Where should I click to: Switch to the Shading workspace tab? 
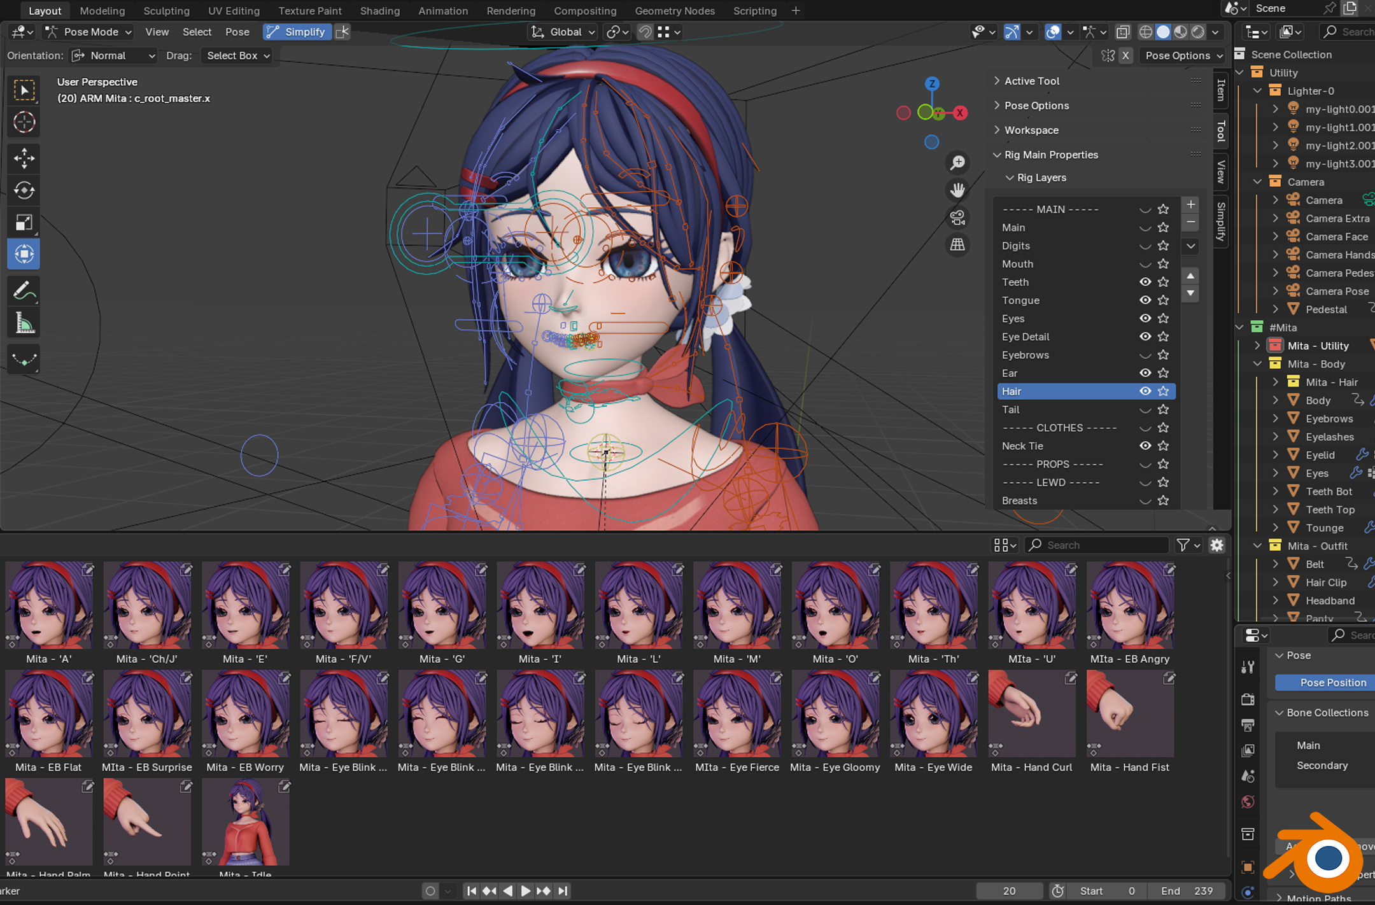(379, 11)
